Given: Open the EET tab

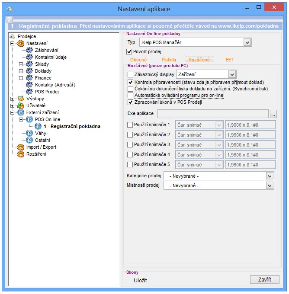Looking at the screenshot, I should click(229, 60).
